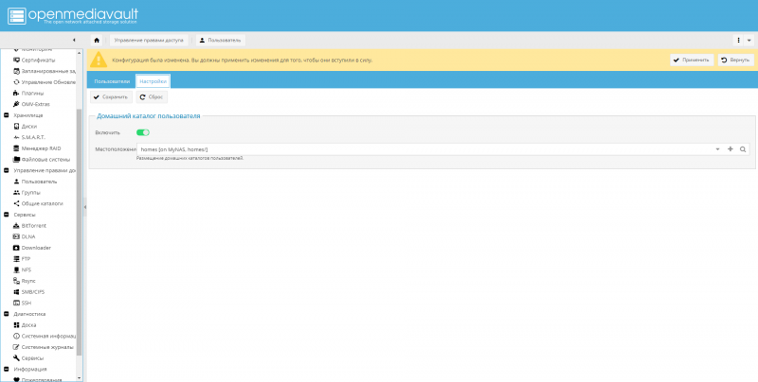Viewport: 758px width, 382px height.
Task: Select the Пользователь breadcrumb
Action: click(x=221, y=40)
